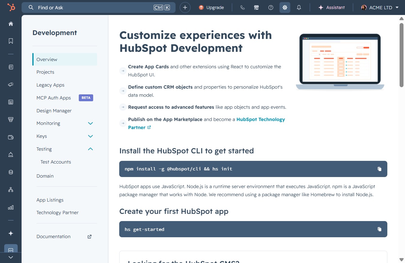Viewport: 405px width, 263px height.
Task: Click 'Create your first HubSpot app' heading
Action: tap(174, 211)
